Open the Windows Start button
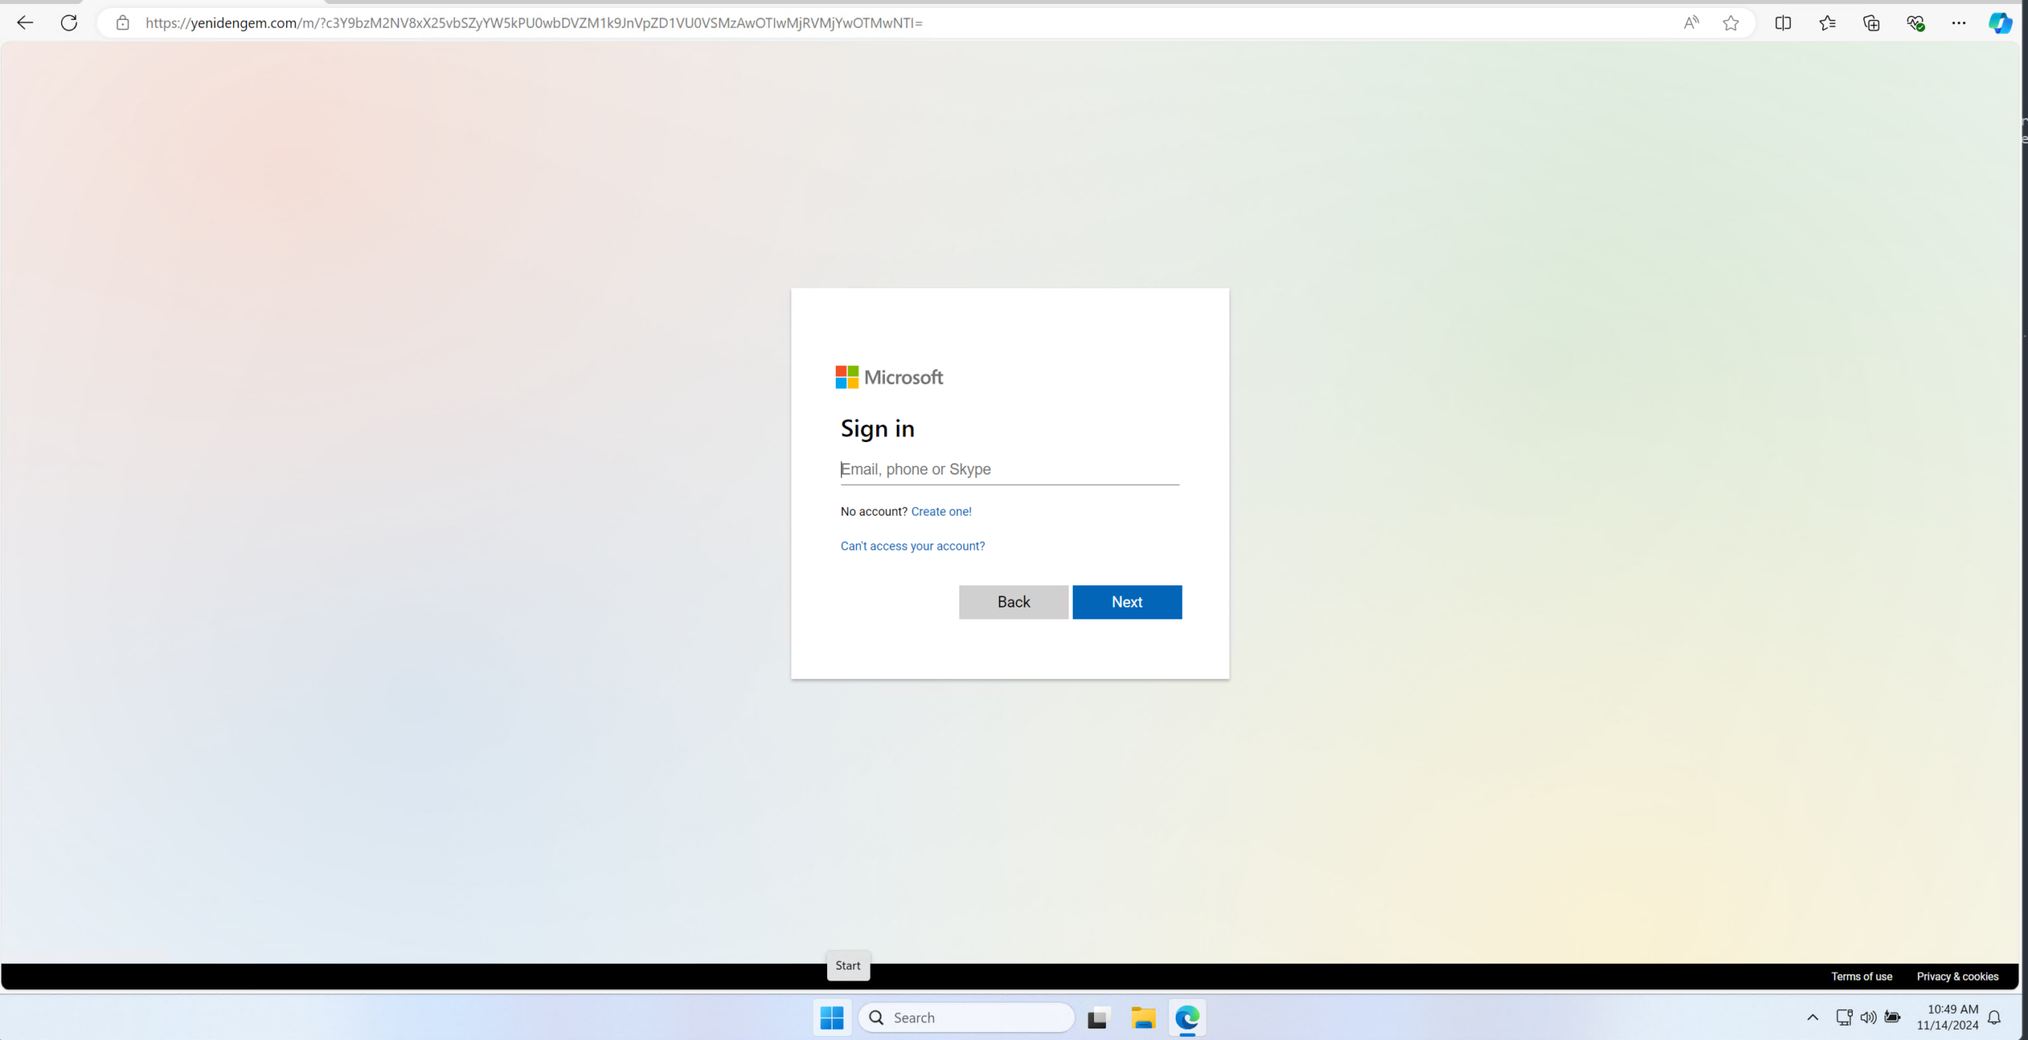This screenshot has width=2028, height=1040. point(832,1017)
